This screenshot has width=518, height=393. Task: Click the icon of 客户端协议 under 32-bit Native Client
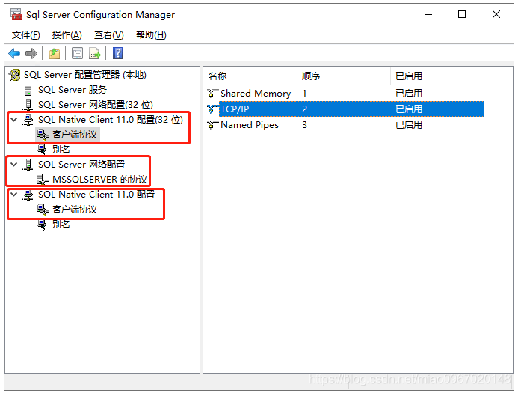pyautogui.click(x=43, y=135)
